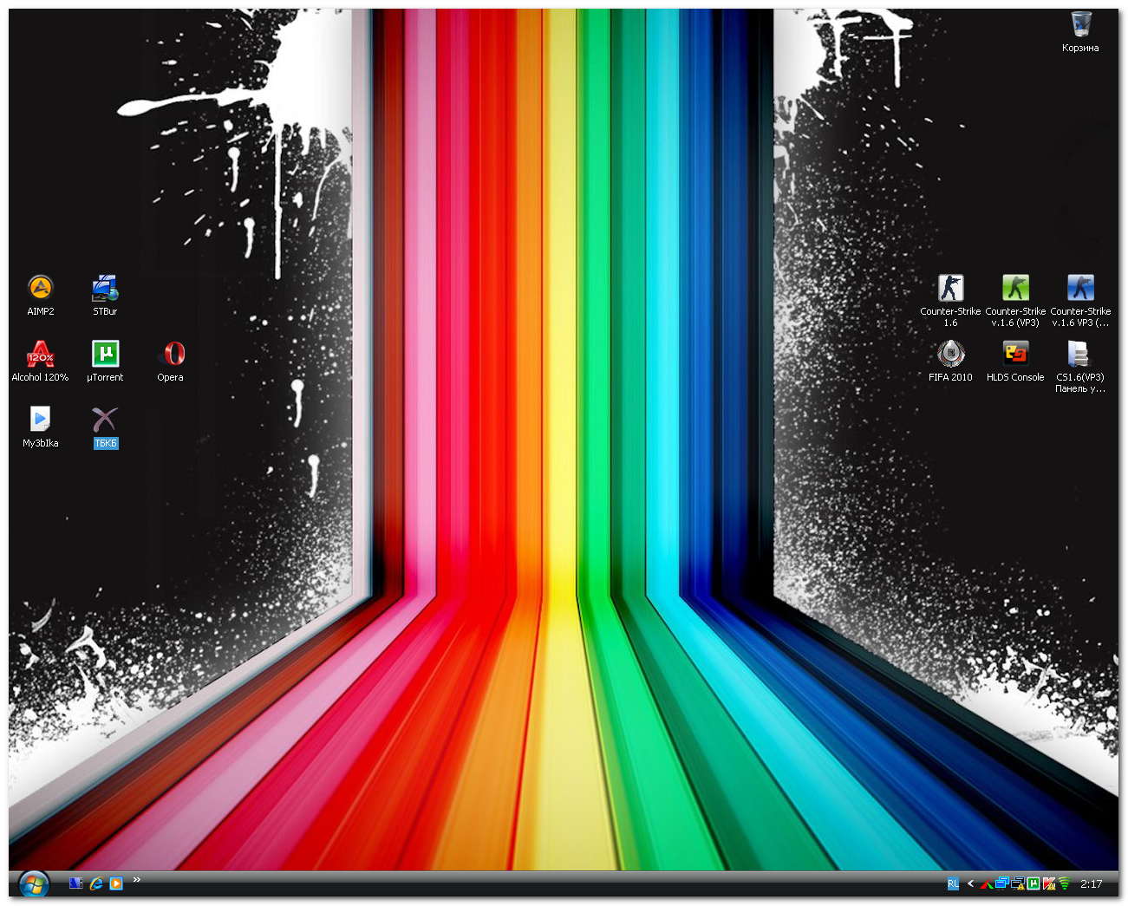Open the Корзина recycle bin
Image resolution: width=1128 pixels, height=906 pixels.
coord(1080,24)
